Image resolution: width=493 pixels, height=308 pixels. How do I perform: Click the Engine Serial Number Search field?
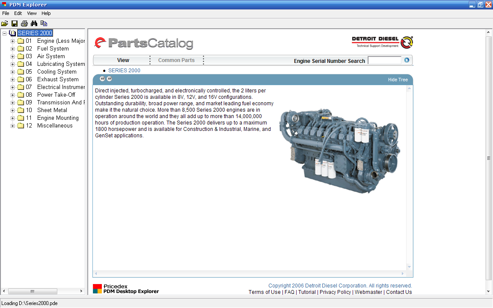pyautogui.click(x=385, y=60)
